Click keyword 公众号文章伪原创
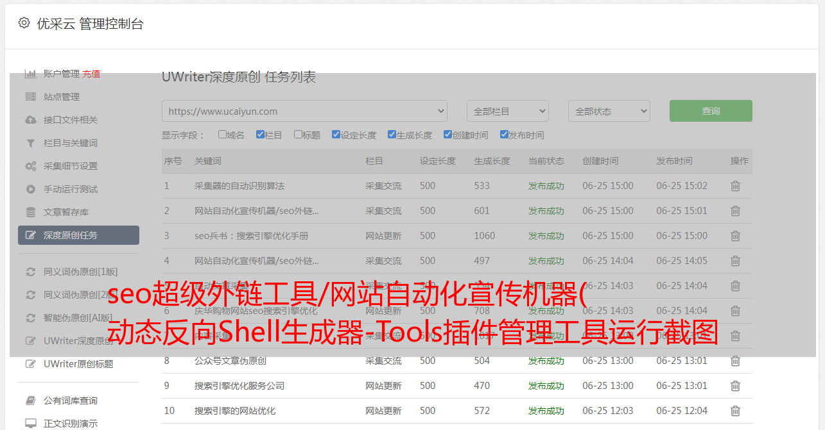This screenshot has height=430, width=825. click(x=230, y=361)
